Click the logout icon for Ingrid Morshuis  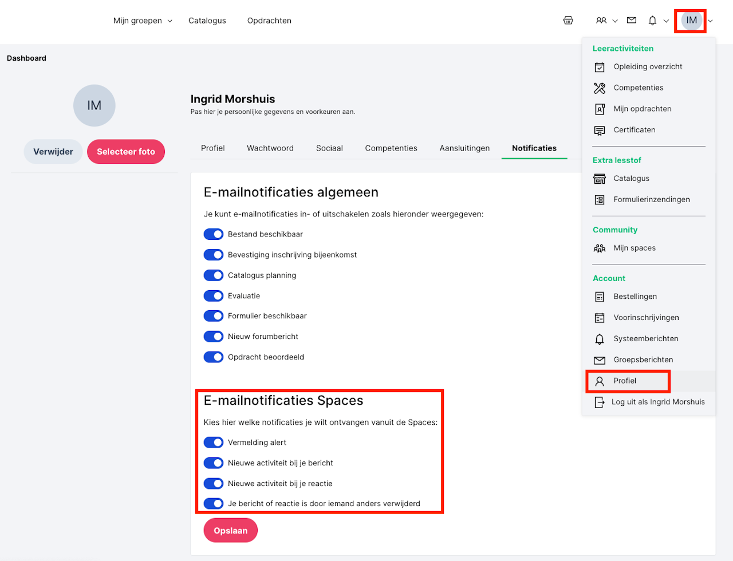(599, 402)
